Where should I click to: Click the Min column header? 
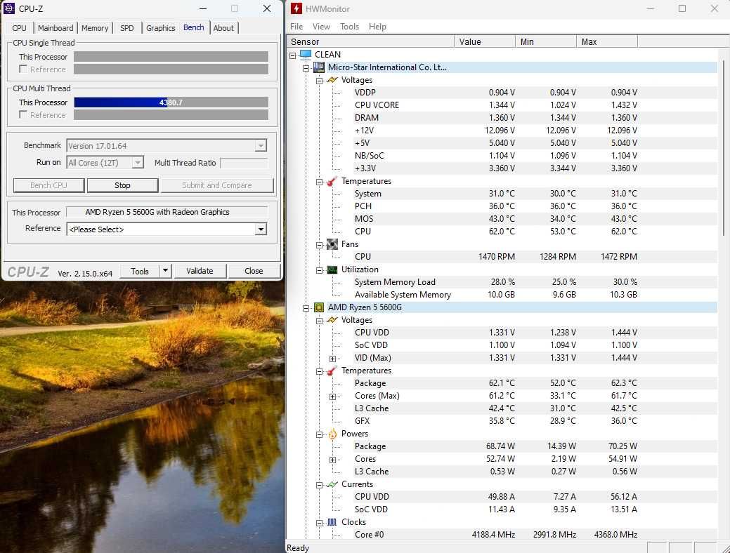click(x=546, y=41)
